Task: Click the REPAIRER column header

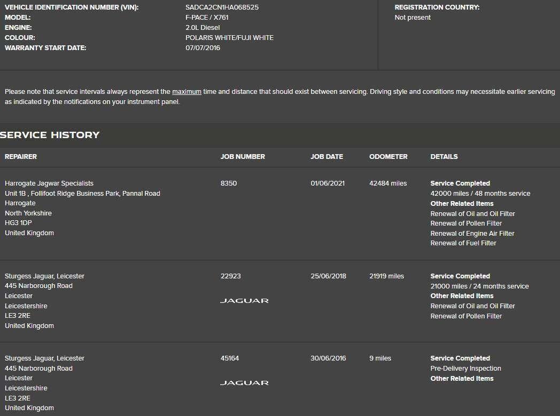Action: [21, 156]
